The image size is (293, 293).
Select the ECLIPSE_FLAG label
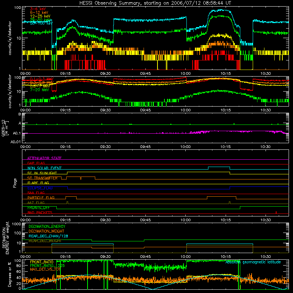pos(40,188)
